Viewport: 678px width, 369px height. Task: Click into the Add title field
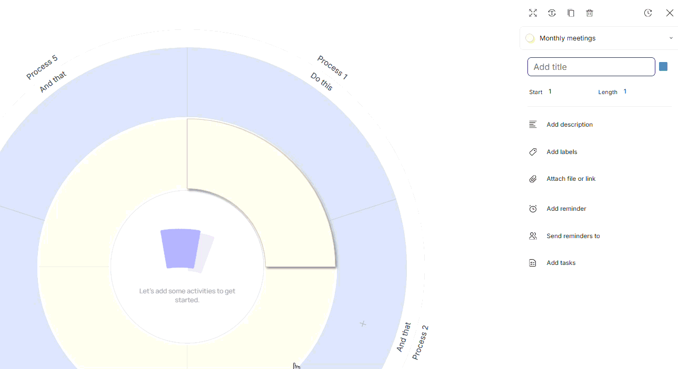point(591,67)
